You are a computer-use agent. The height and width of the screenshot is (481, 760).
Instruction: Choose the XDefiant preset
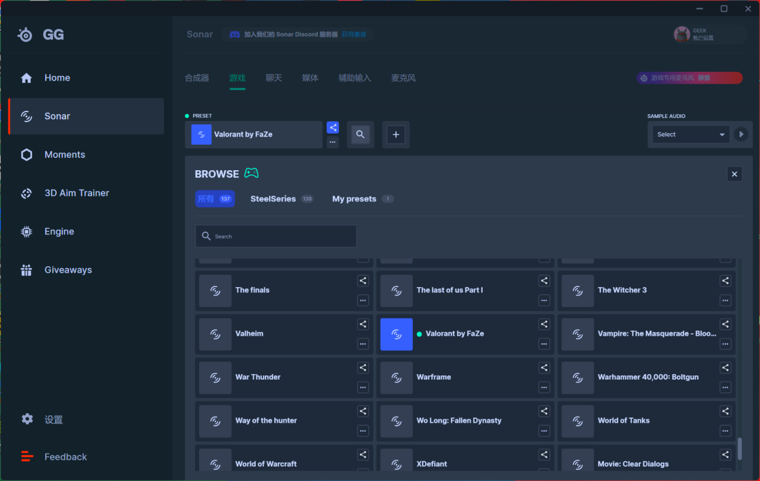pos(465,458)
